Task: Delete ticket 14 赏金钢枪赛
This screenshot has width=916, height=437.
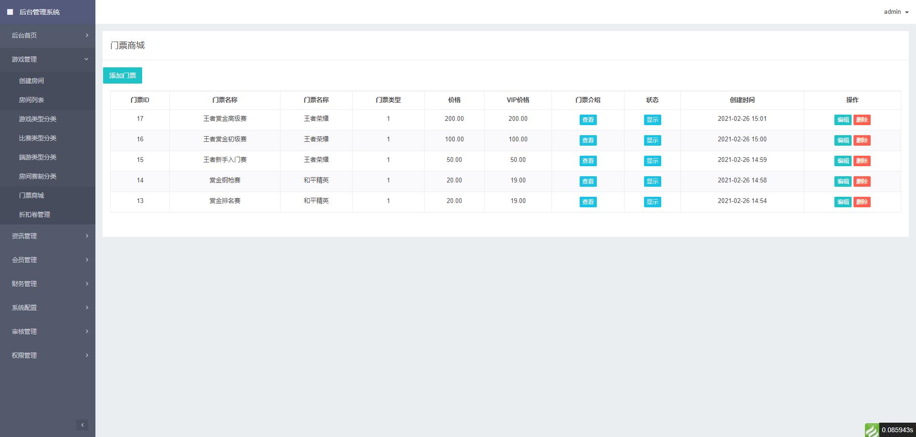Action: pos(862,181)
